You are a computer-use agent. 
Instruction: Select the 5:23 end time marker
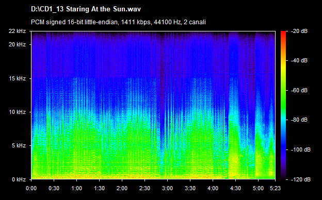(x=275, y=188)
